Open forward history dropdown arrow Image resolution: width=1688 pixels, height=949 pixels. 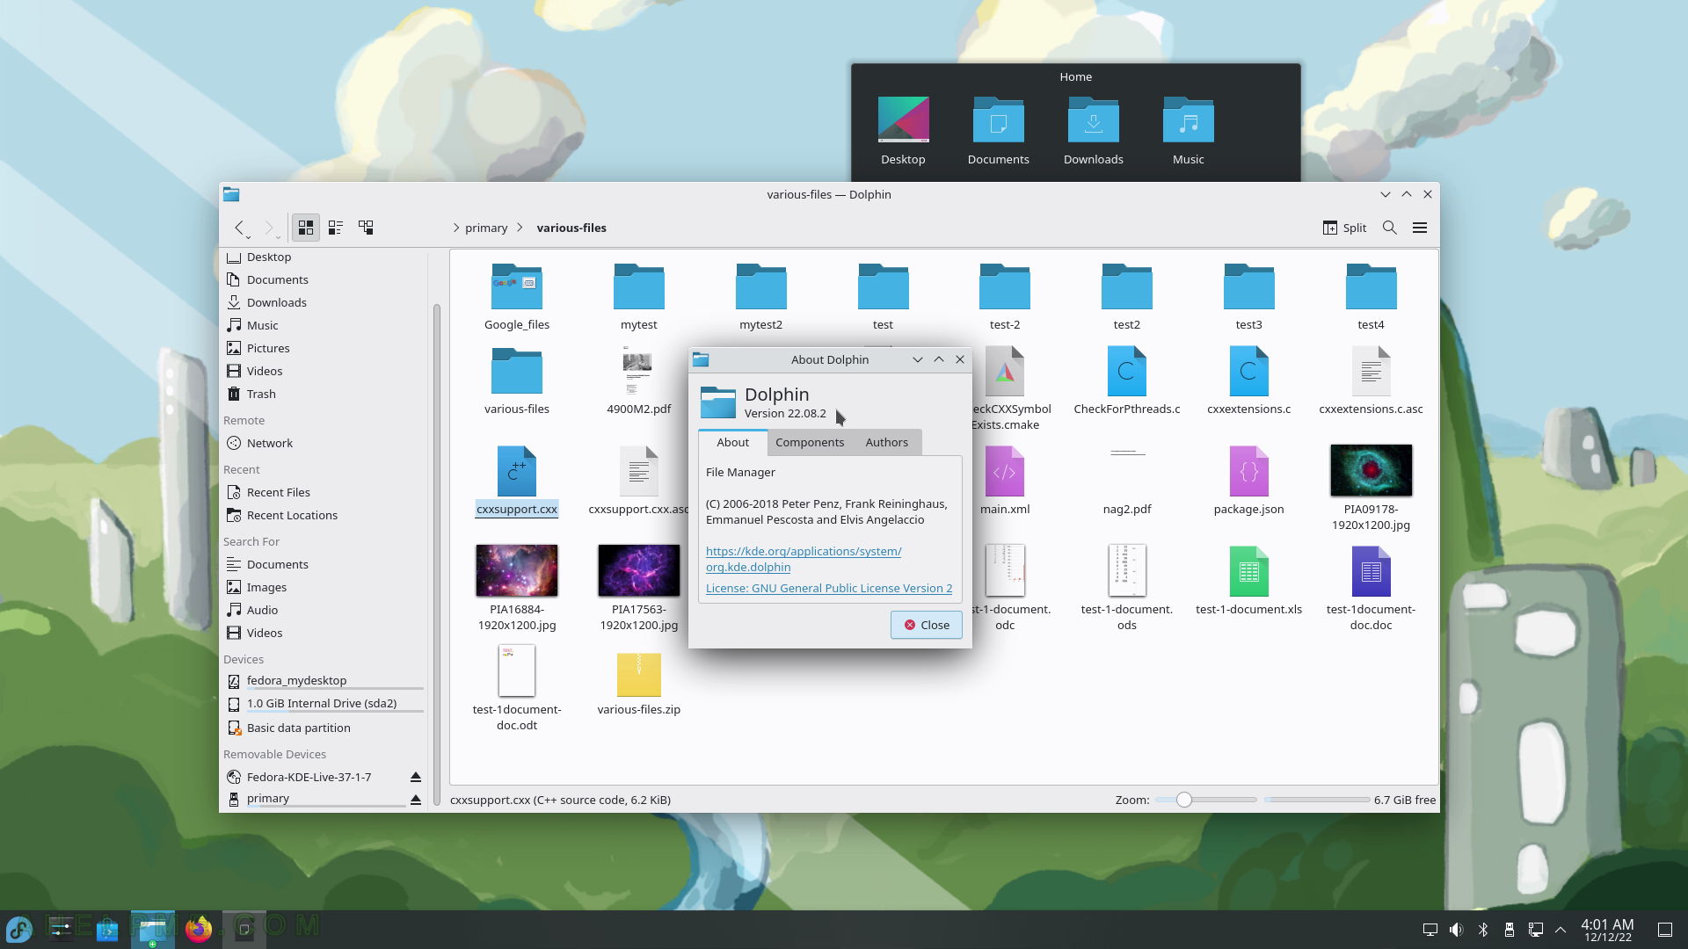point(279,237)
